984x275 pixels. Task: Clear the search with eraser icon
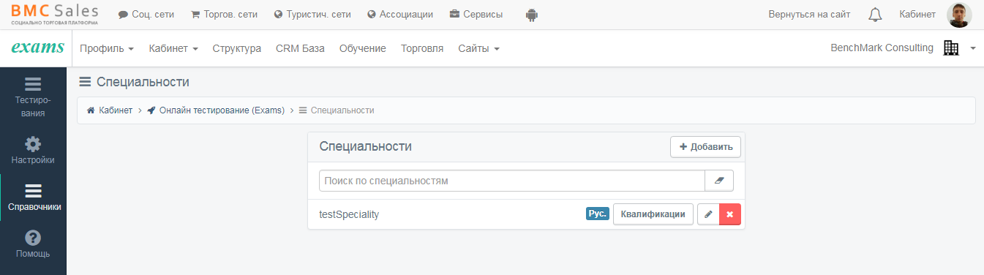(718, 181)
